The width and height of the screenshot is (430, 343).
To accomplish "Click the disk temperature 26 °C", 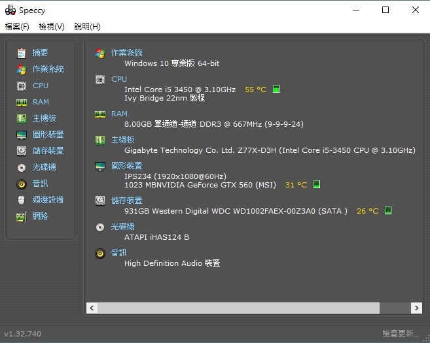I will point(367,211).
